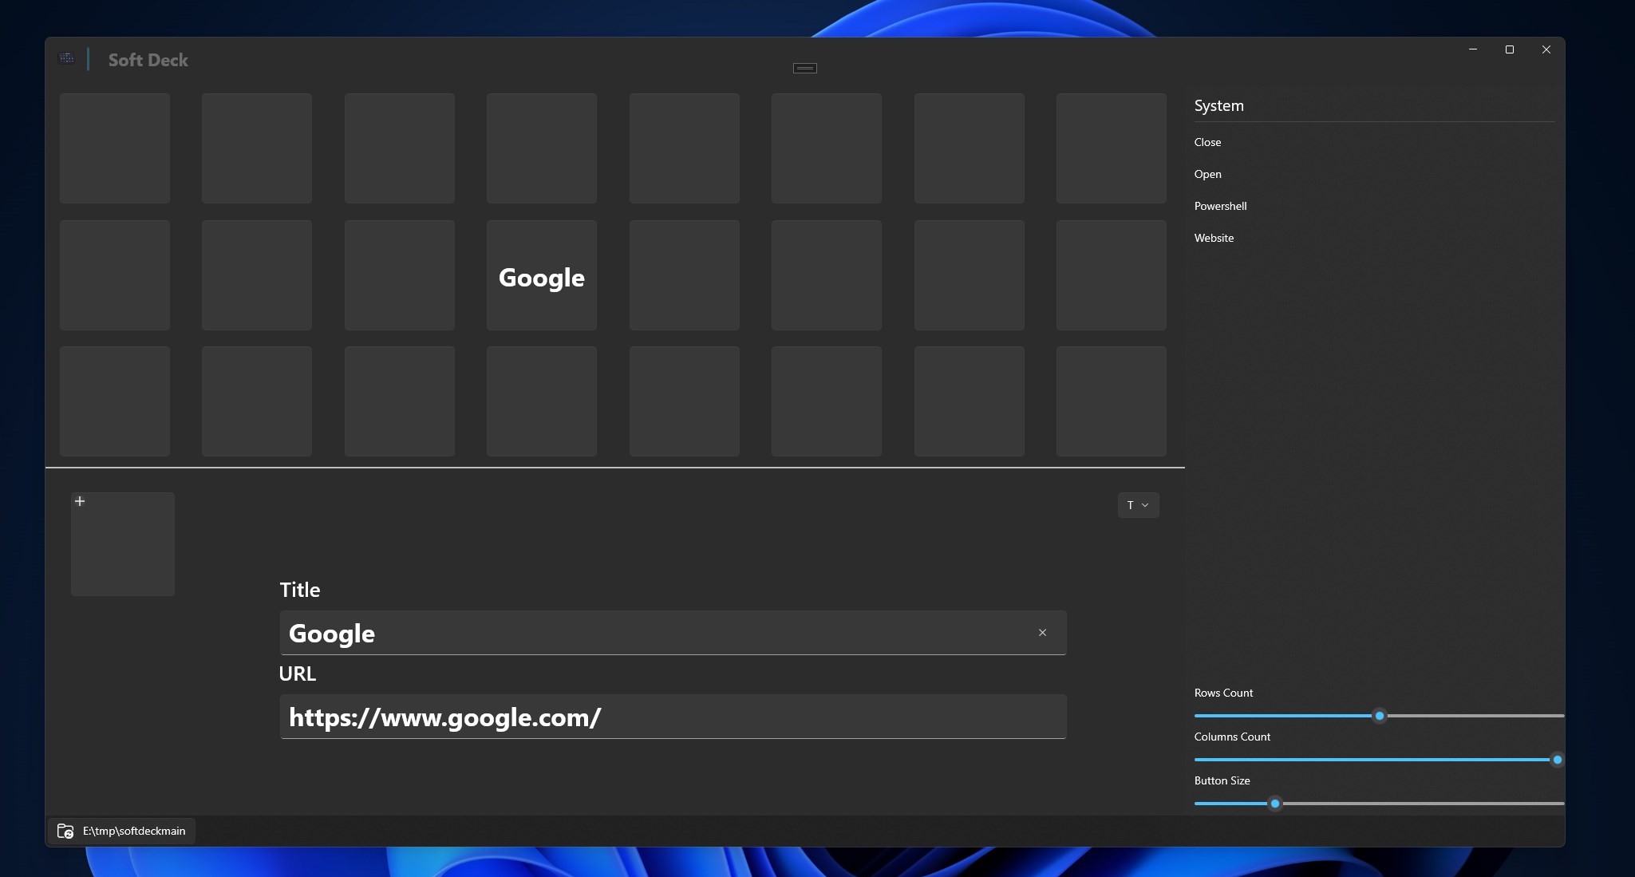Click the Button Size slider handle
The image size is (1635, 877).
coord(1275,804)
